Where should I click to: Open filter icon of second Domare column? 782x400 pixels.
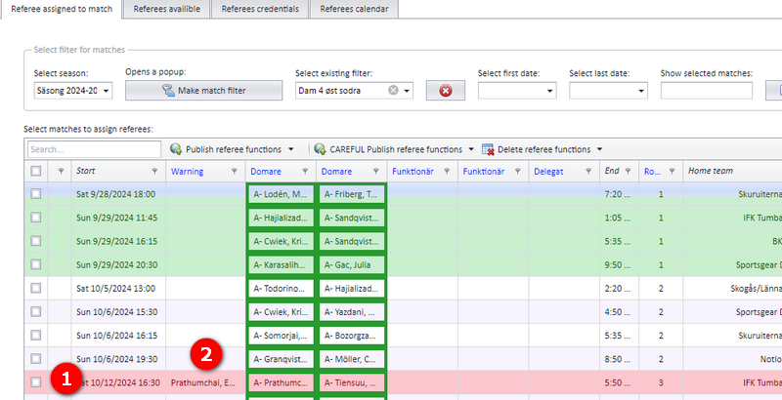point(375,171)
